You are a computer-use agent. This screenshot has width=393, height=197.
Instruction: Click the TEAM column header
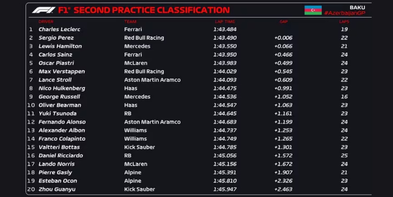tap(130, 22)
